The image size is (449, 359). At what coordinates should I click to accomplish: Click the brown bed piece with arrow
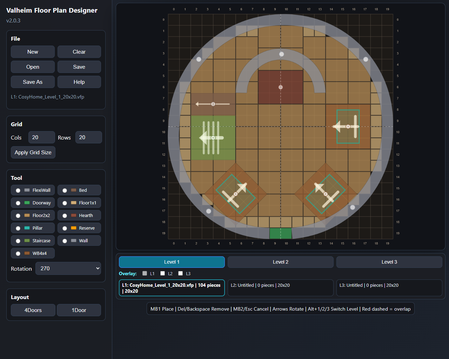click(x=213, y=104)
